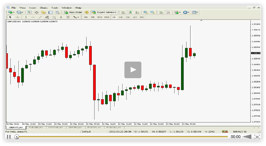Image resolution: width=266 pixels, height=146 pixels.
Task: Click the connection status bars indicator
Action: [x=225, y=132]
